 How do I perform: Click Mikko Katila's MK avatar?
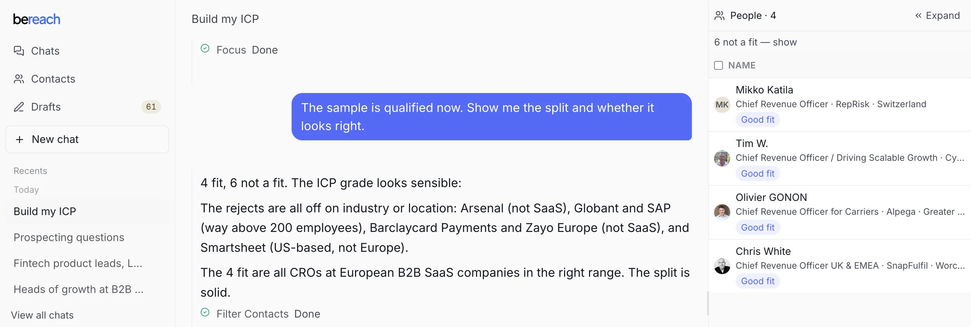[x=722, y=105]
